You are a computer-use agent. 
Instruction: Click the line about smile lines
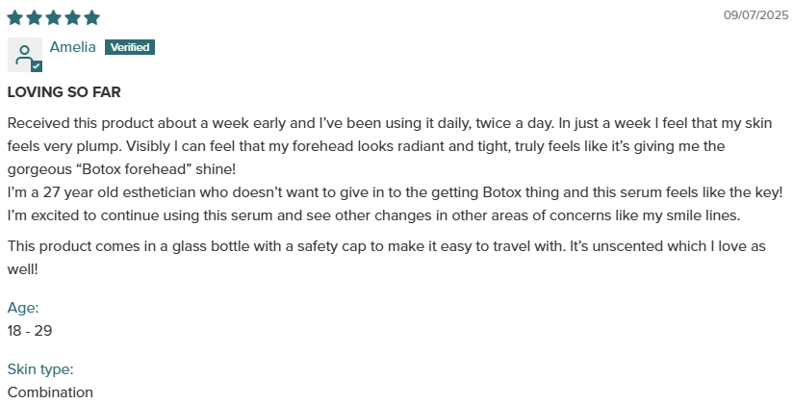(373, 215)
